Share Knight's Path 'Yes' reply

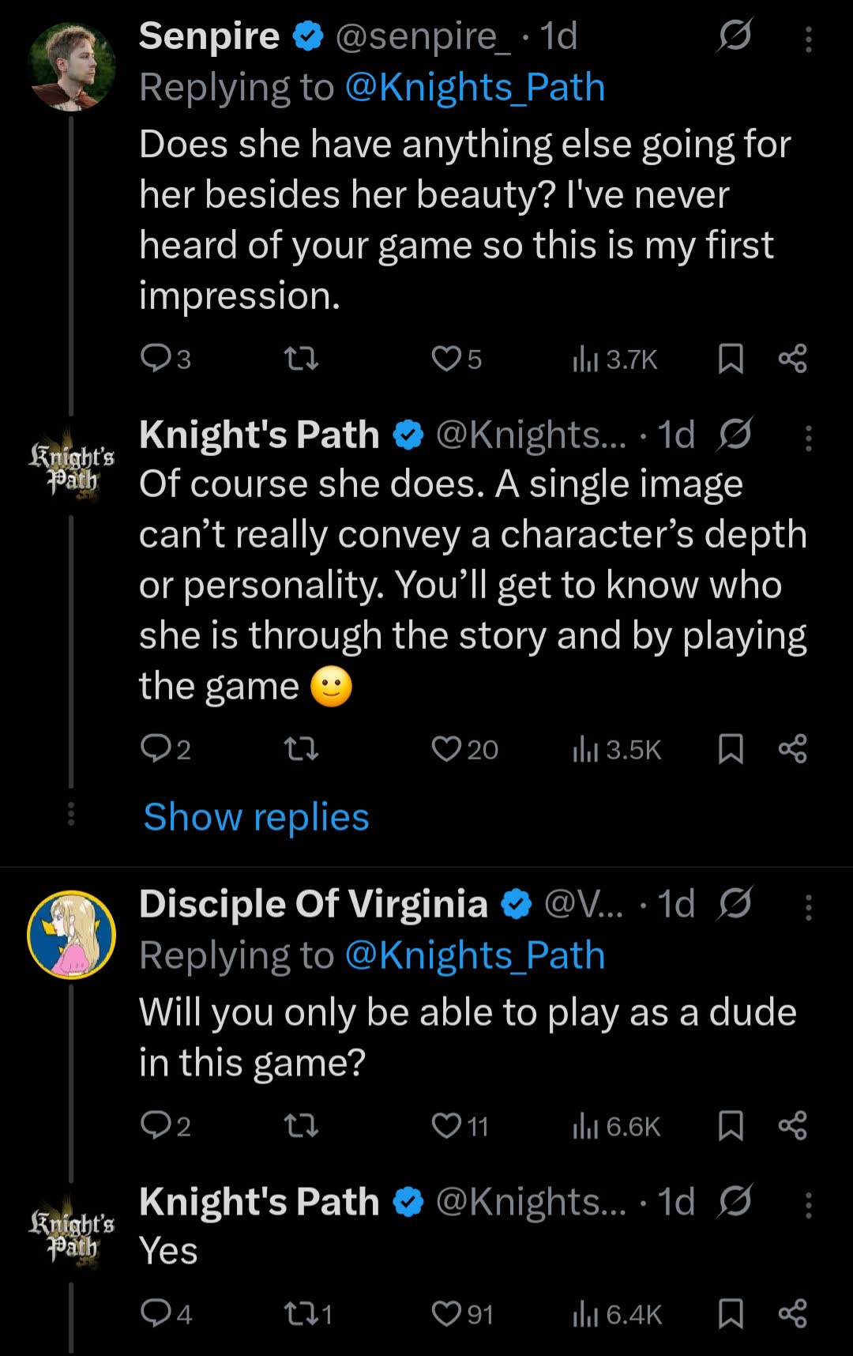coord(792,1314)
